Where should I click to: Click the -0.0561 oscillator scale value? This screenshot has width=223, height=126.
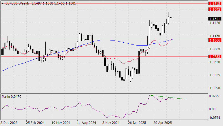tap(214, 117)
